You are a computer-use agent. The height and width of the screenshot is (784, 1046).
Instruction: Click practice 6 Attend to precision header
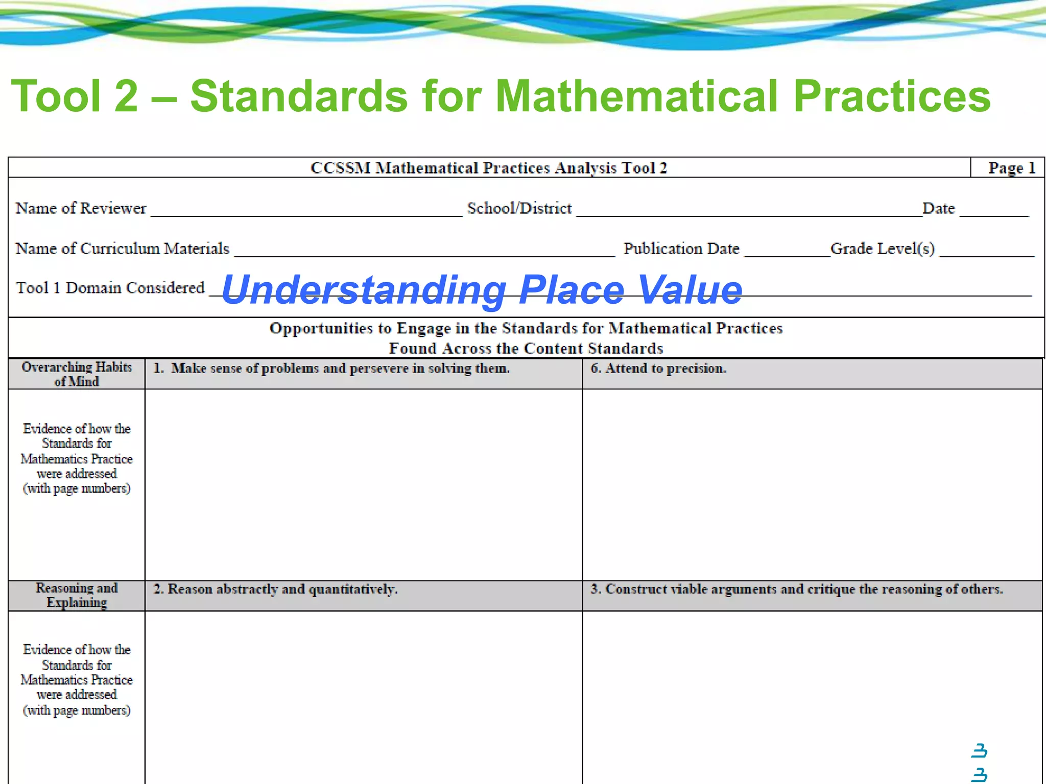point(812,374)
